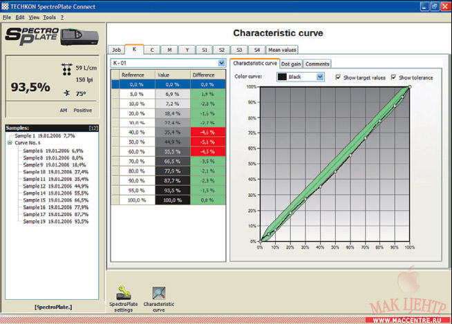The height and width of the screenshot is (324, 452).
Task: Select the S3 spot color tab
Action: coord(239,50)
